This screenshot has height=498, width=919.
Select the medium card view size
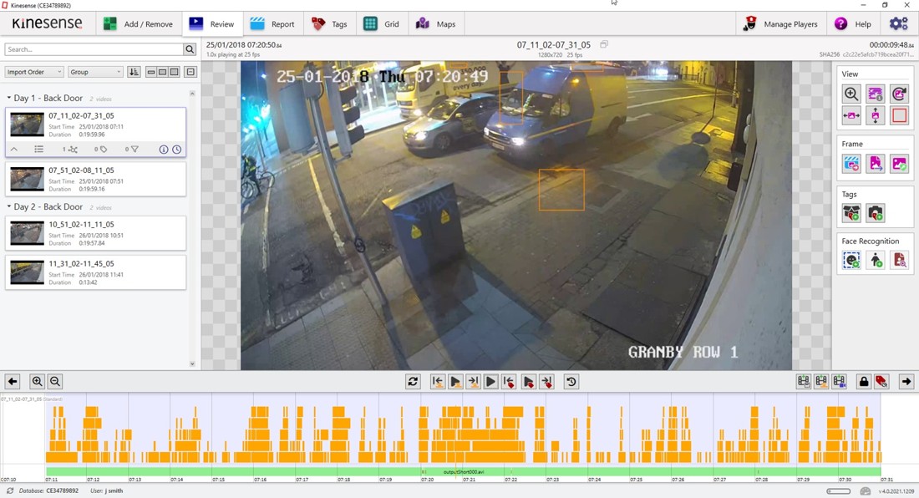click(x=162, y=72)
